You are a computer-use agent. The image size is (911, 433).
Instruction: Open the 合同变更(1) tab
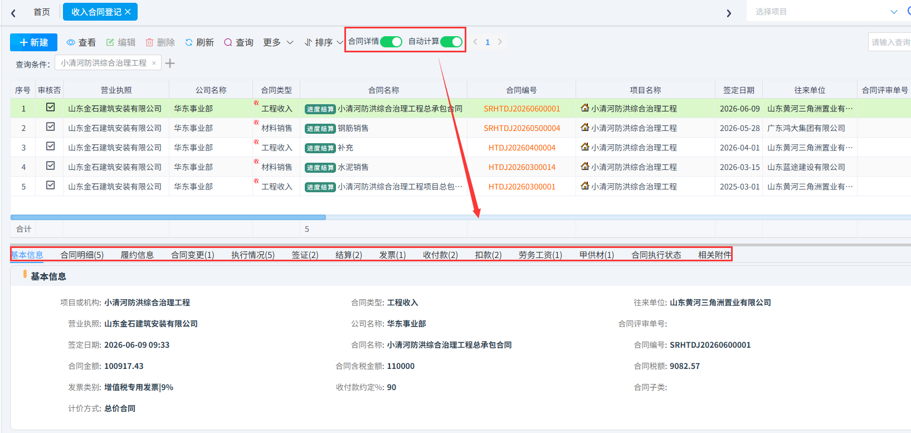click(x=193, y=255)
